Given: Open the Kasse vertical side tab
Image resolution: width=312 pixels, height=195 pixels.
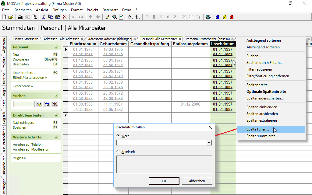Looking at the screenshot, I should point(4,104).
